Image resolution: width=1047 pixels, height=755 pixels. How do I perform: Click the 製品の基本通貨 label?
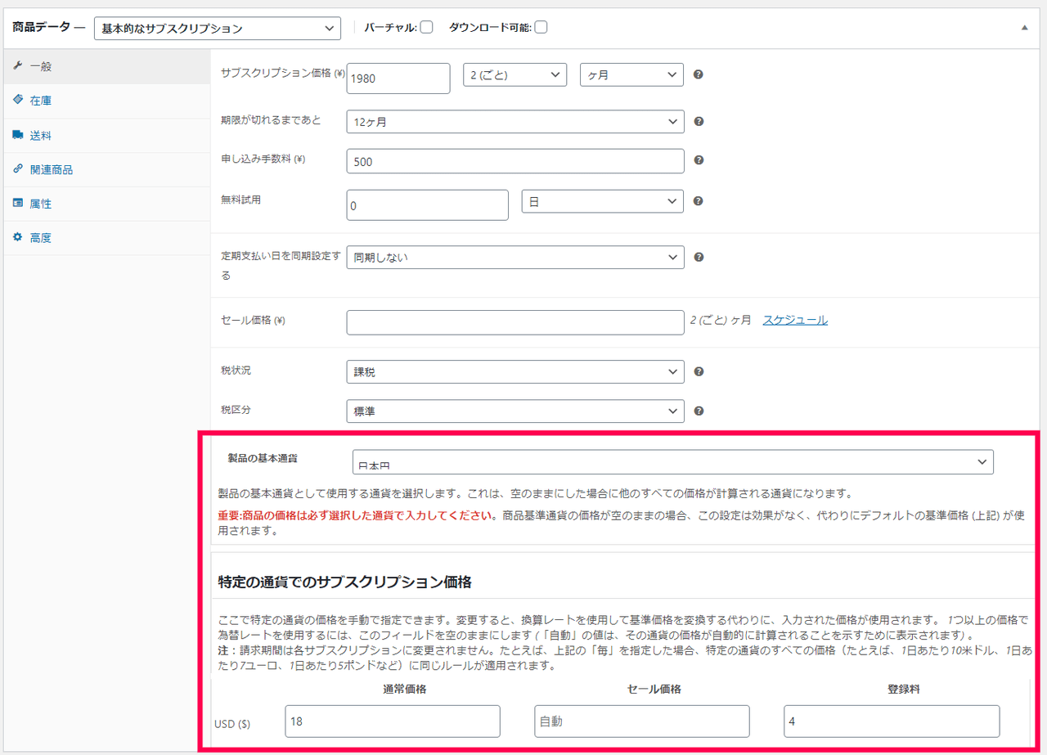tap(263, 458)
